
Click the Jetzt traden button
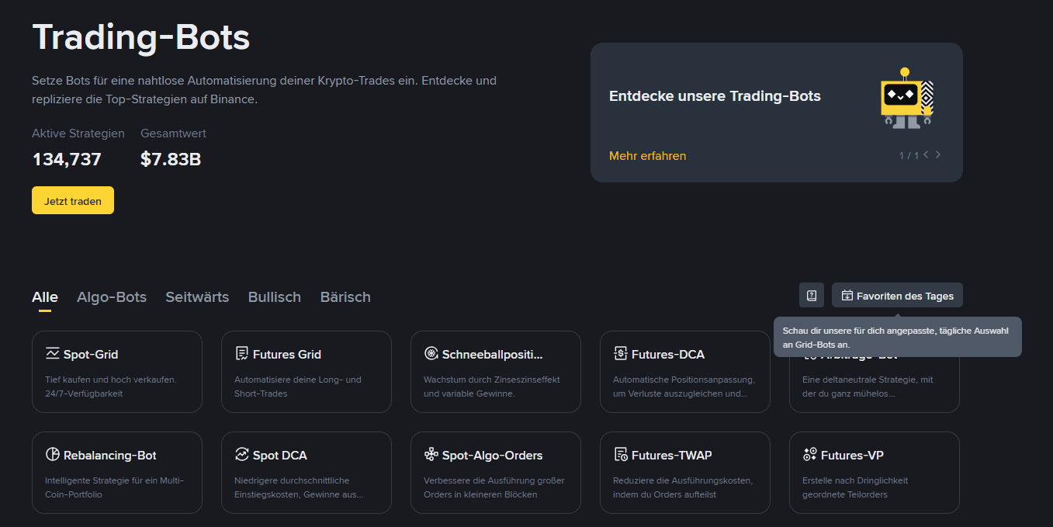click(x=73, y=200)
